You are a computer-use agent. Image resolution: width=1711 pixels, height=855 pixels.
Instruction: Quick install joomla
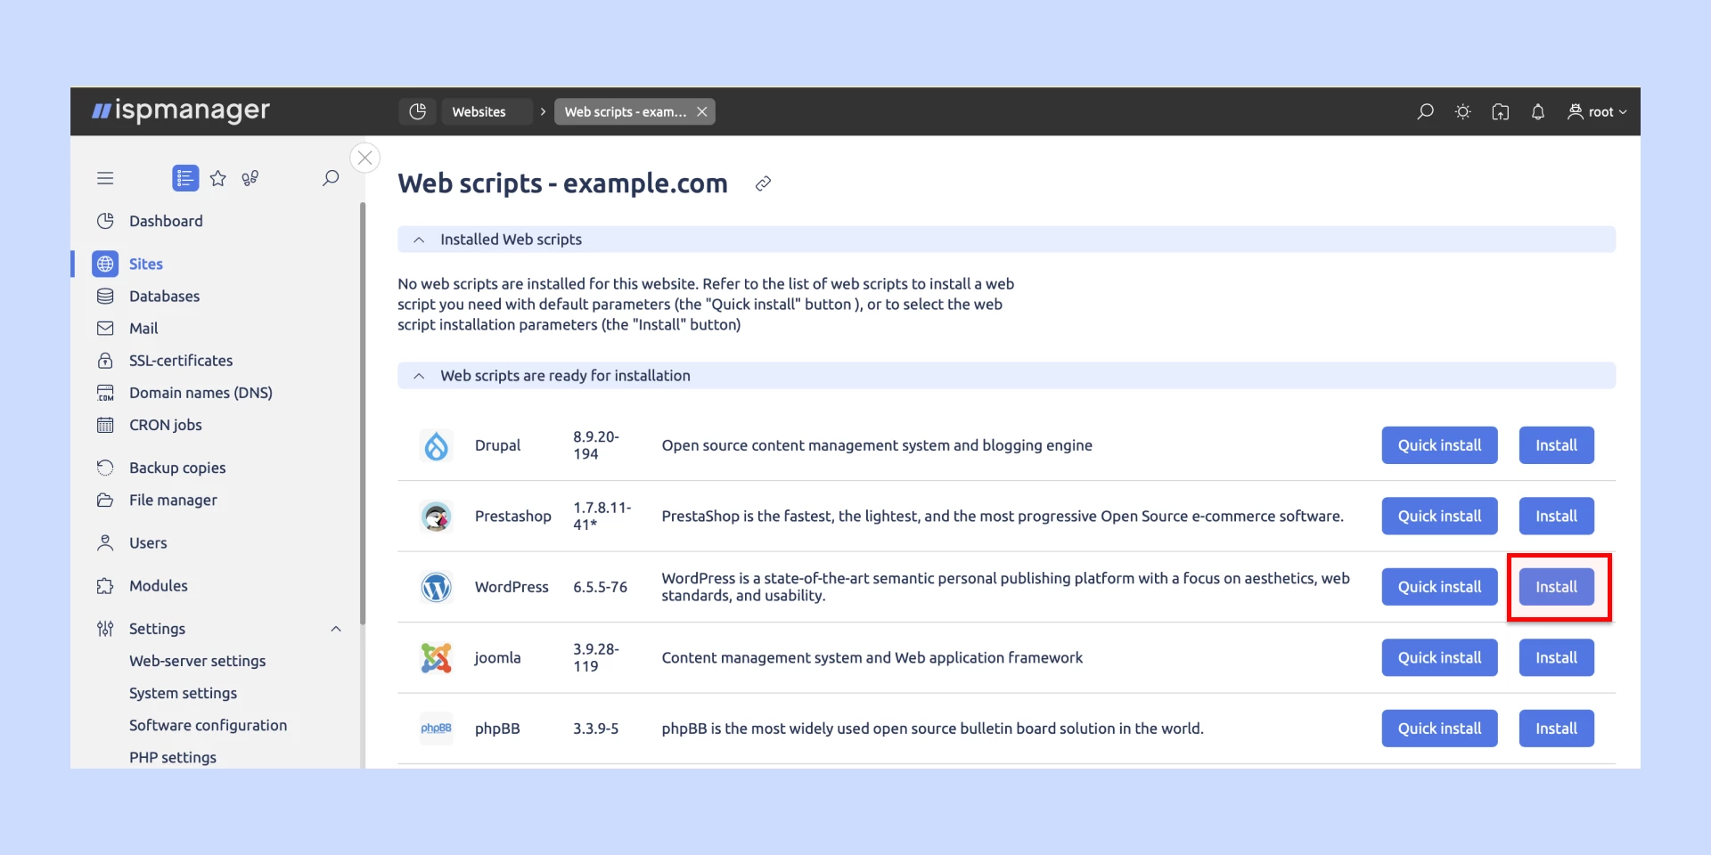(1439, 658)
